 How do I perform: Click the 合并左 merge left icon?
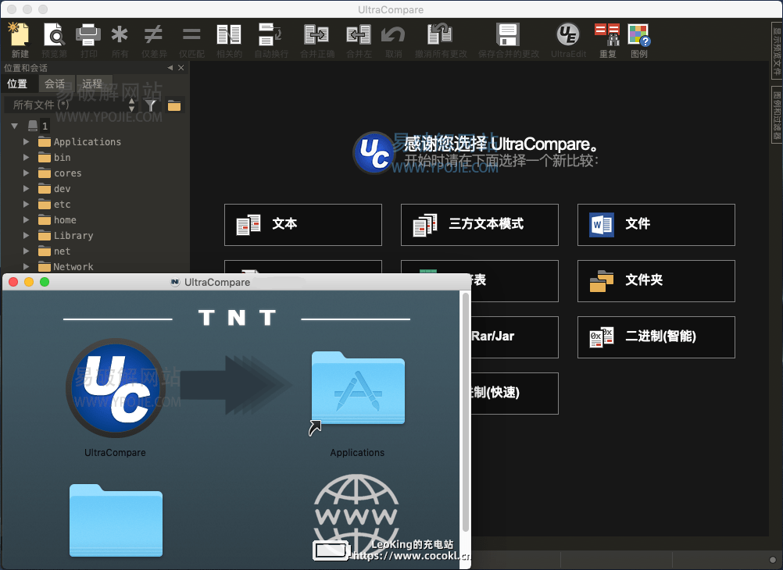(x=359, y=35)
